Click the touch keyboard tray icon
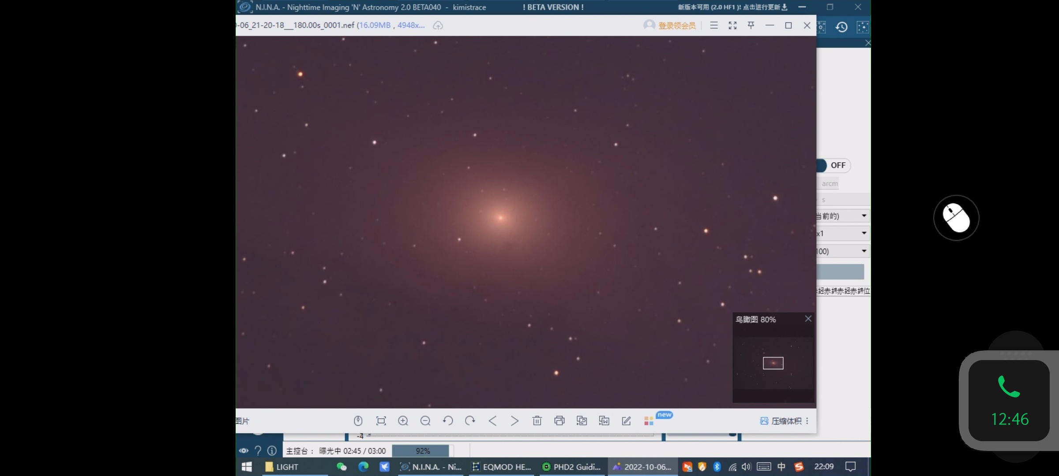Screen dimensions: 1059x476 click(x=764, y=467)
